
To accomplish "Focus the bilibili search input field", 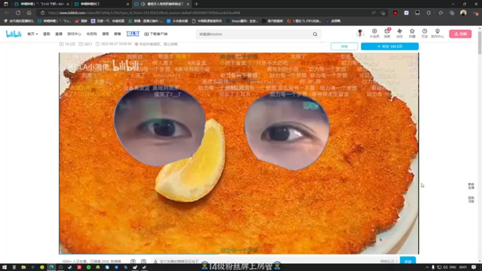I will tap(254, 34).
